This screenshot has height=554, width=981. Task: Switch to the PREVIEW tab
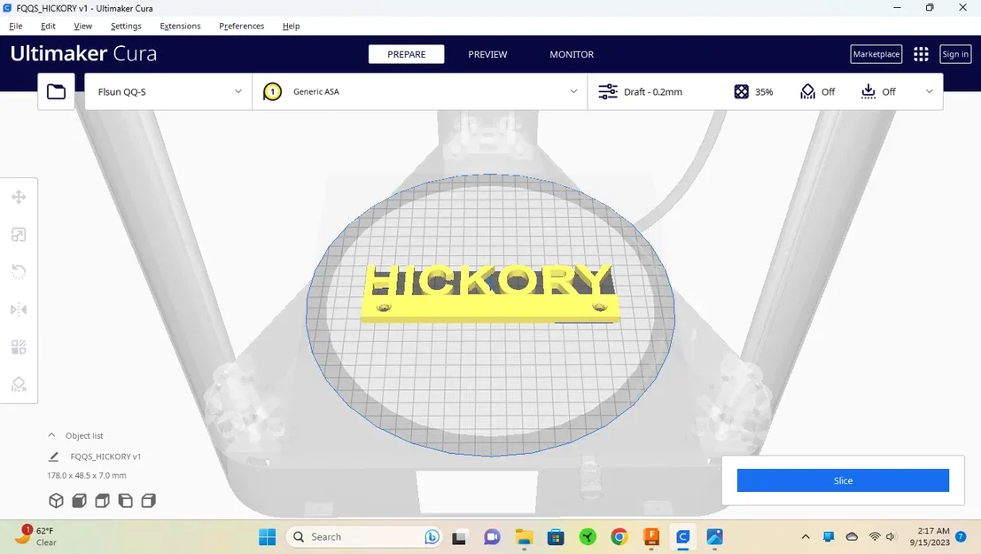point(487,54)
